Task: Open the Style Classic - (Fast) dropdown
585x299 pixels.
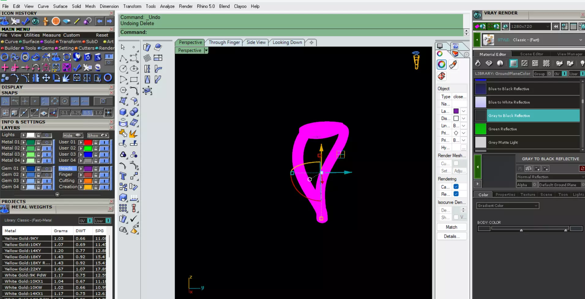Action: [x=580, y=40]
